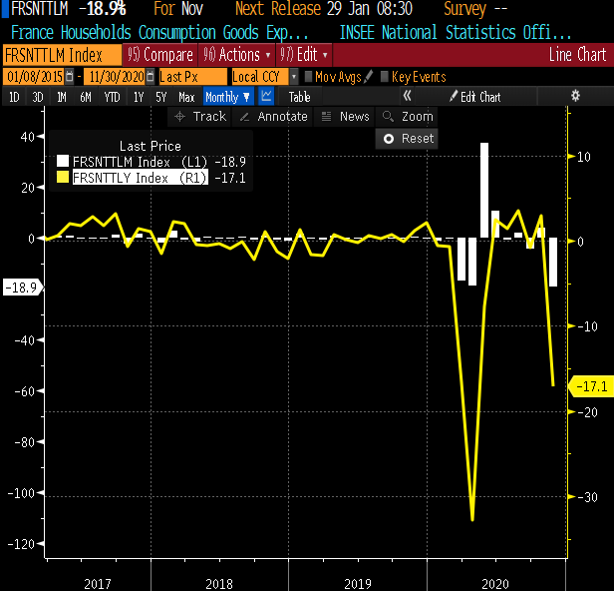The width and height of the screenshot is (614, 591).
Task: Switch to the Table view
Action: pos(299,97)
